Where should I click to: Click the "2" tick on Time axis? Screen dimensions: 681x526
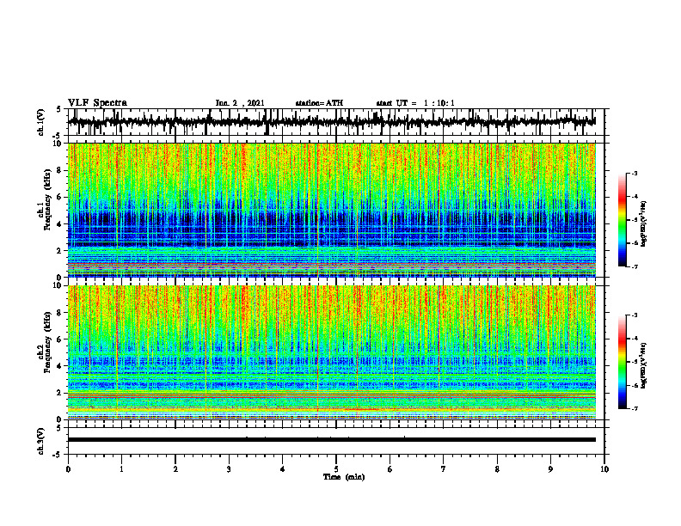175,469
